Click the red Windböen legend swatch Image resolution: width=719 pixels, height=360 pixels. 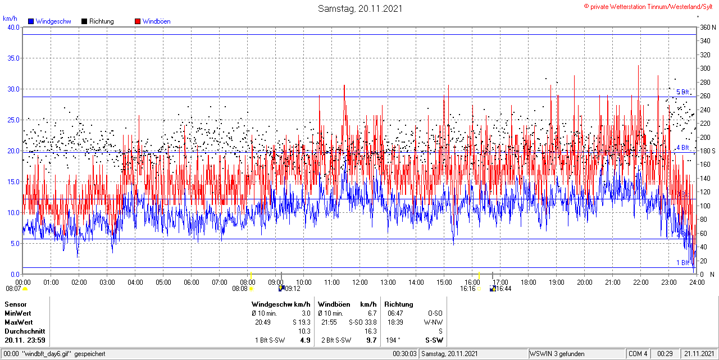pos(138,21)
